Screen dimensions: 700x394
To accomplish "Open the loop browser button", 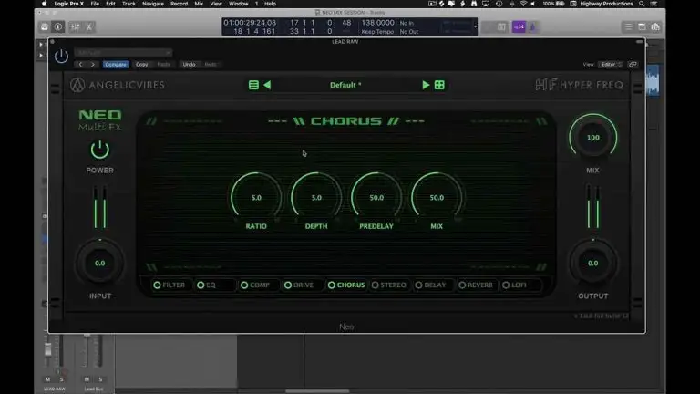I will pyautogui.click(x=655, y=26).
